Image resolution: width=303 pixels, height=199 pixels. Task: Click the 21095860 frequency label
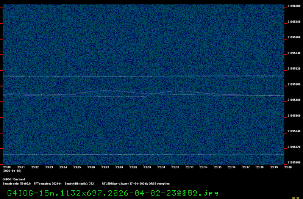294,115
